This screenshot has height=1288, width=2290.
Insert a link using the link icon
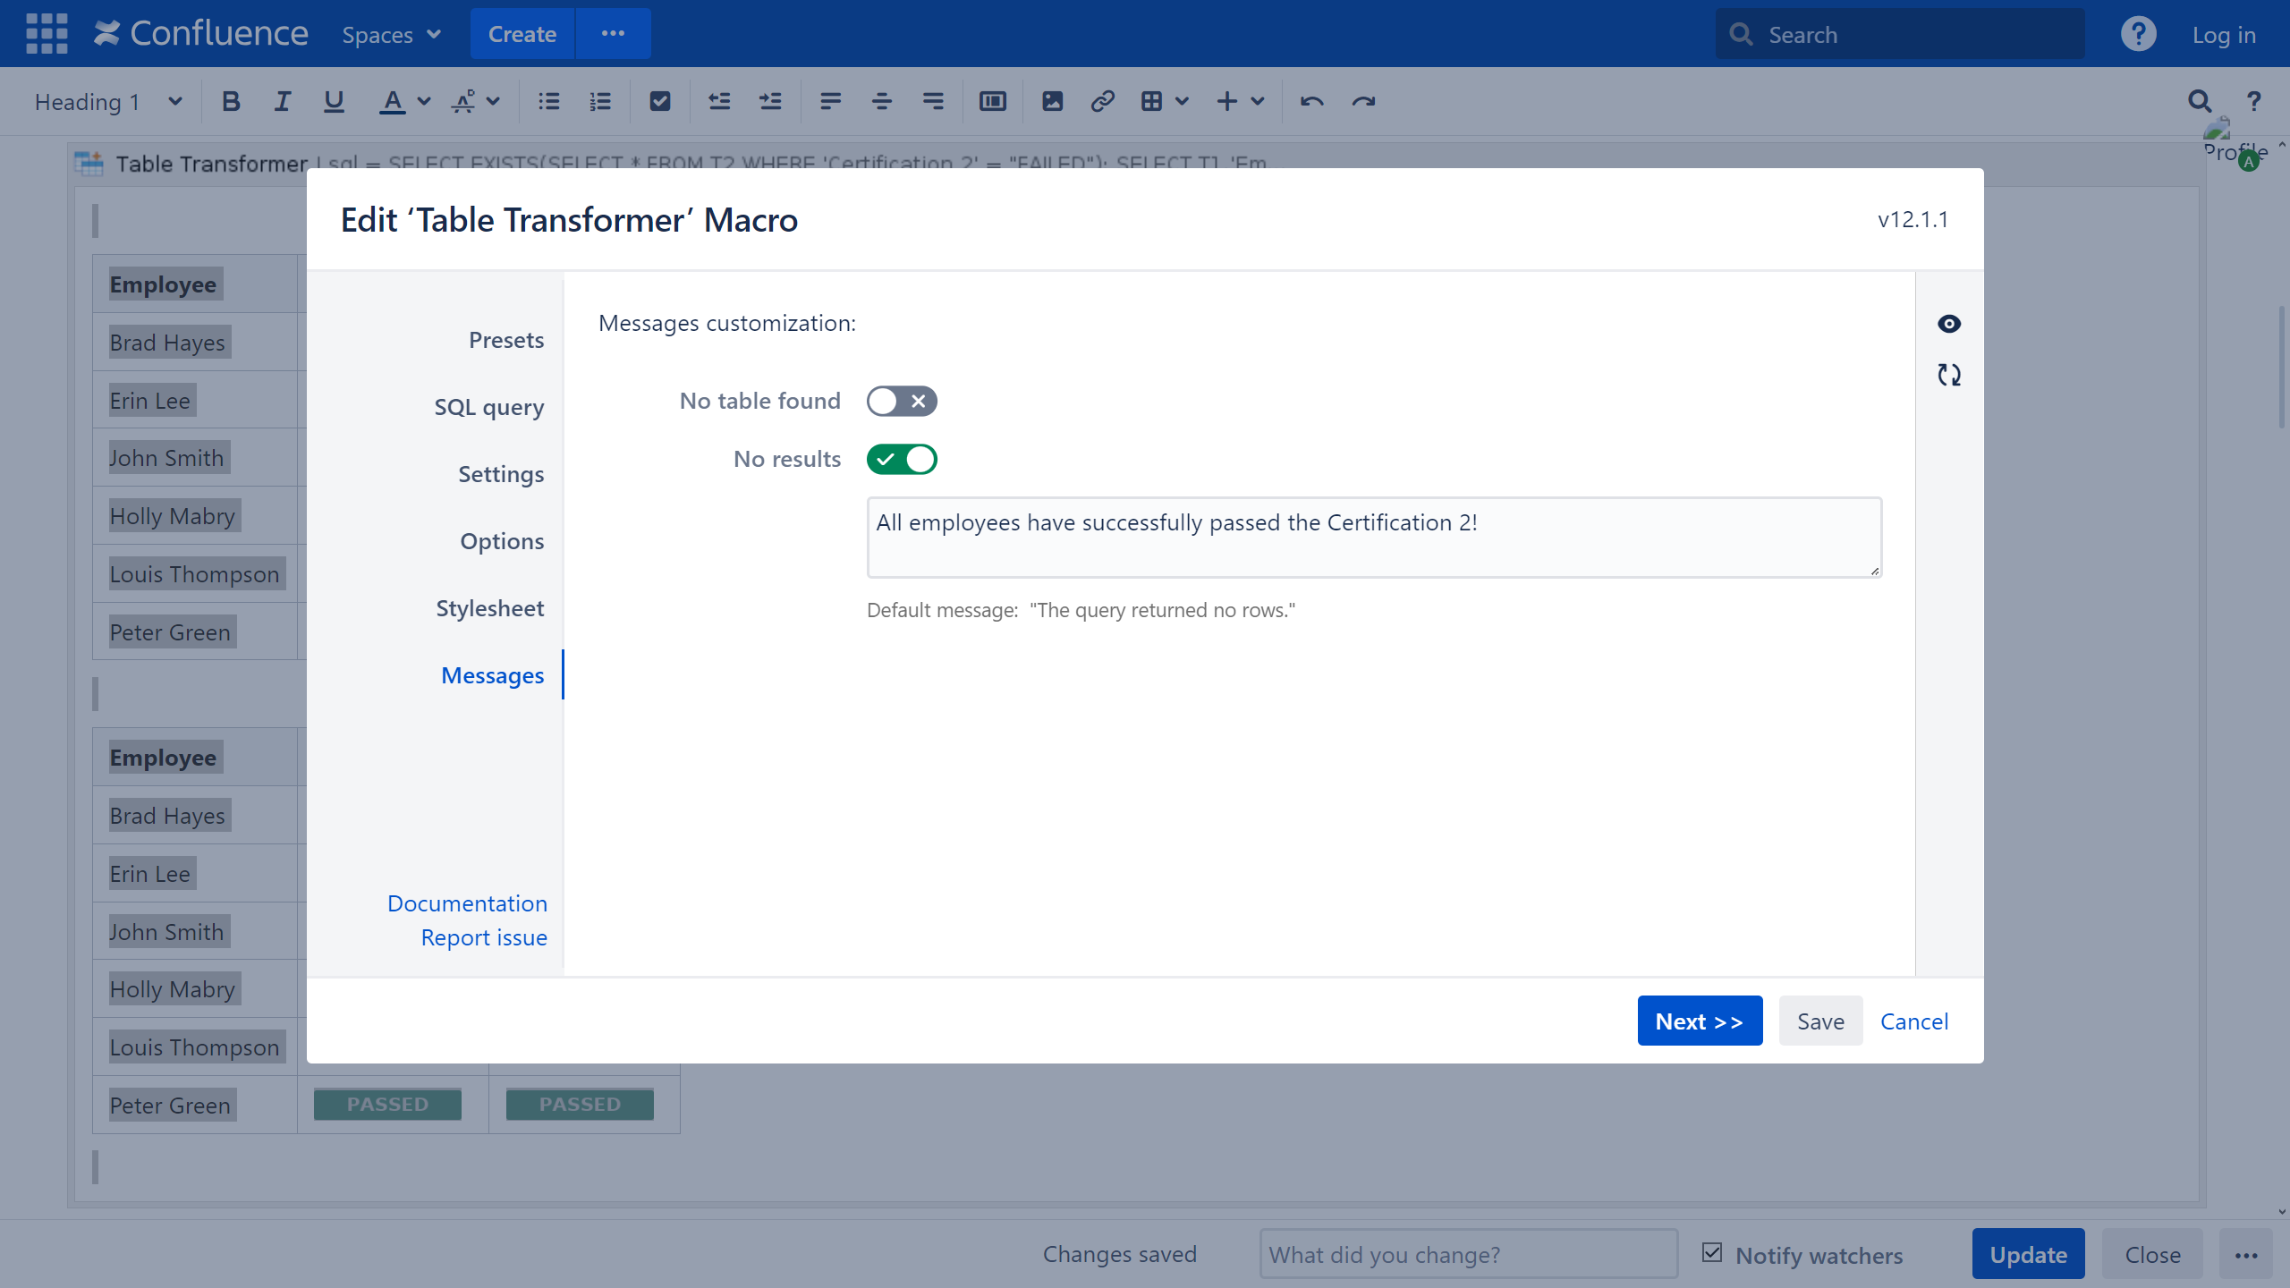(x=1102, y=102)
